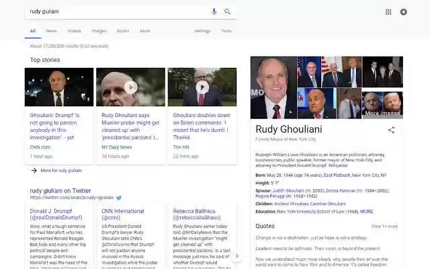The image size is (430, 269).
Task: Click the Quotes section heading
Action: coord(265,226)
